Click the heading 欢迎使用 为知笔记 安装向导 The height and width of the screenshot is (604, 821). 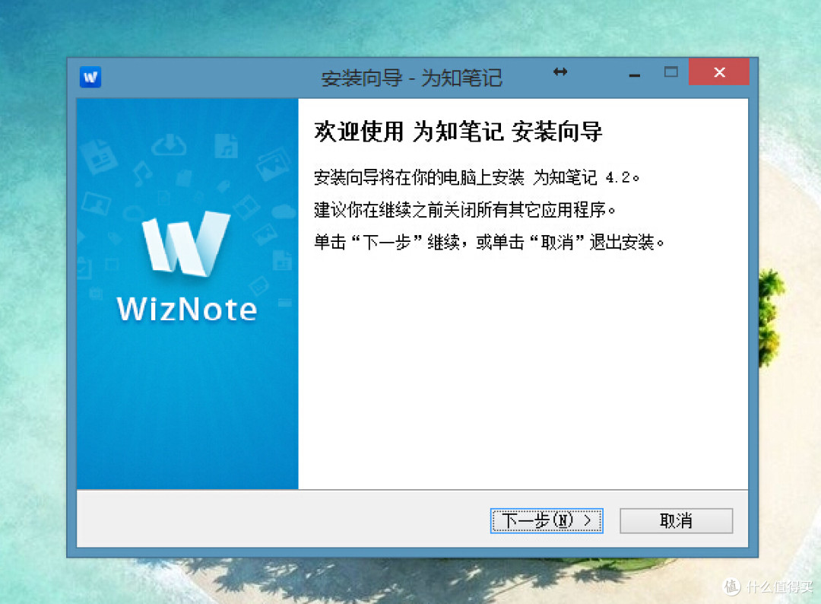(458, 132)
